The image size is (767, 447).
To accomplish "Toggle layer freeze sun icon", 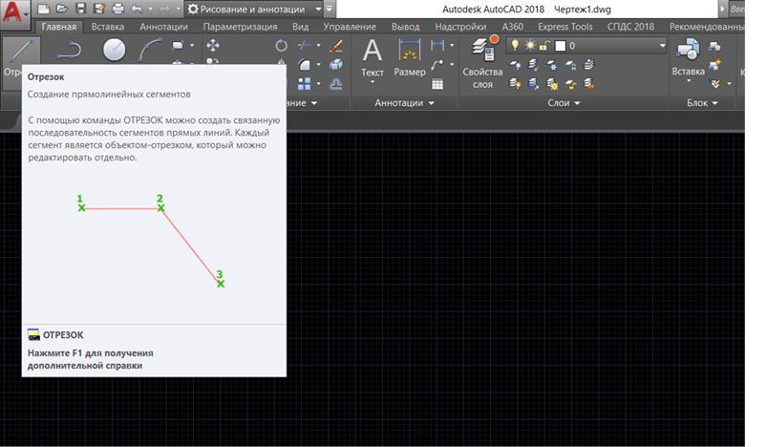I will click(530, 45).
